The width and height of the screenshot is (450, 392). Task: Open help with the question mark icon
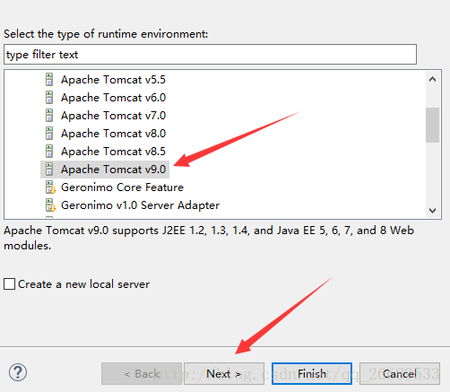pos(18,372)
